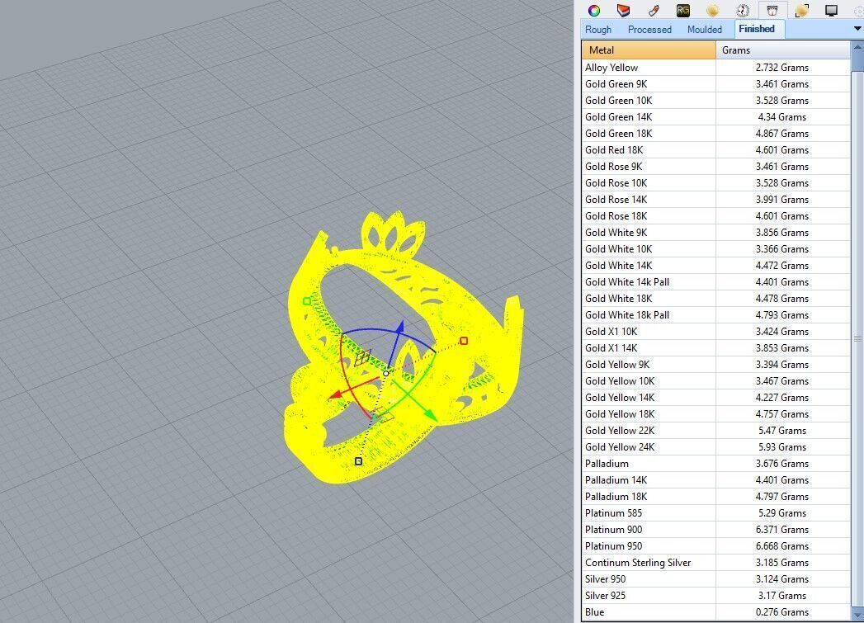Select the Gold Yellow 24K row
Screen dimensions: 864x623
click(715, 447)
